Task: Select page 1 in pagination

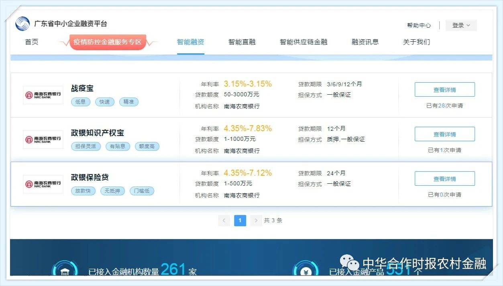Action: click(x=240, y=220)
